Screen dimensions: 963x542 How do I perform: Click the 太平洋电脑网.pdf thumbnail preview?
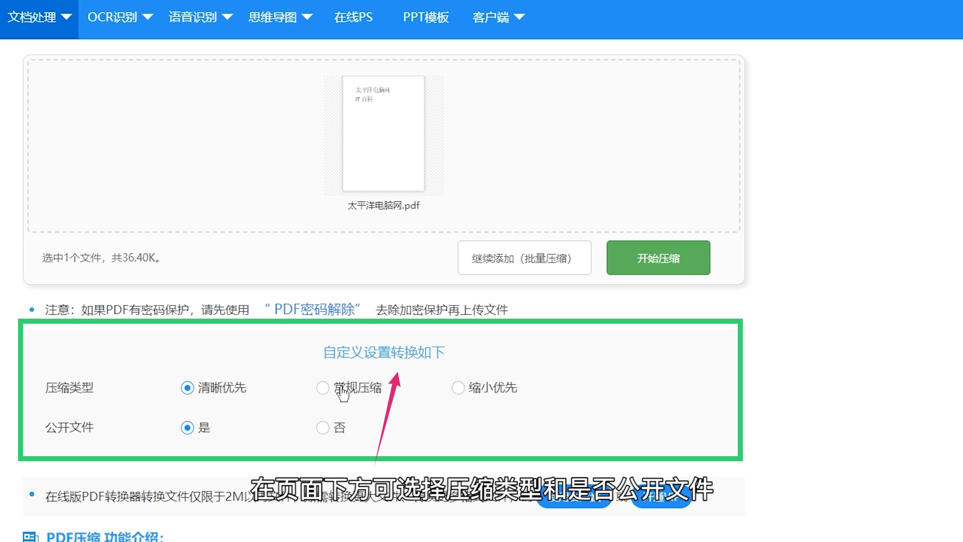pos(384,134)
